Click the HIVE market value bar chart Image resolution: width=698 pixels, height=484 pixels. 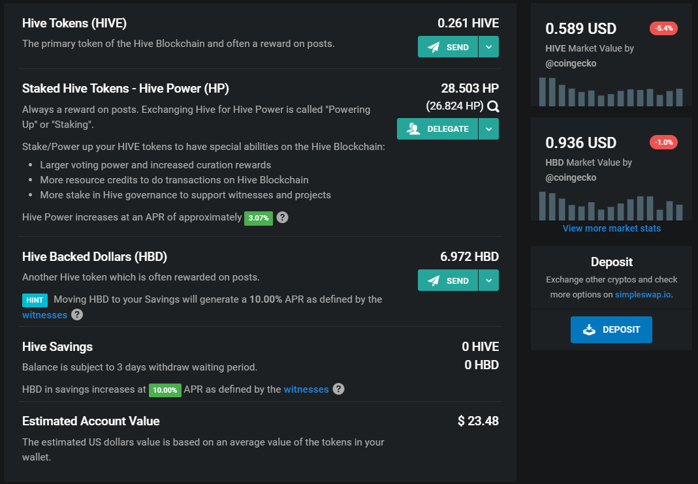pos(611,91)
